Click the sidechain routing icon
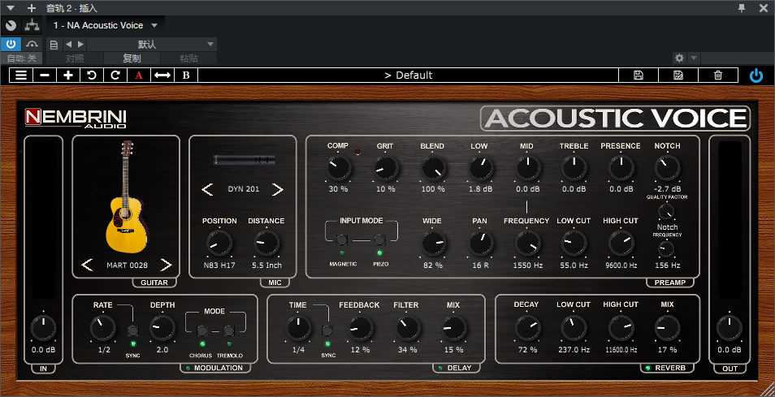 click(32, 25)
